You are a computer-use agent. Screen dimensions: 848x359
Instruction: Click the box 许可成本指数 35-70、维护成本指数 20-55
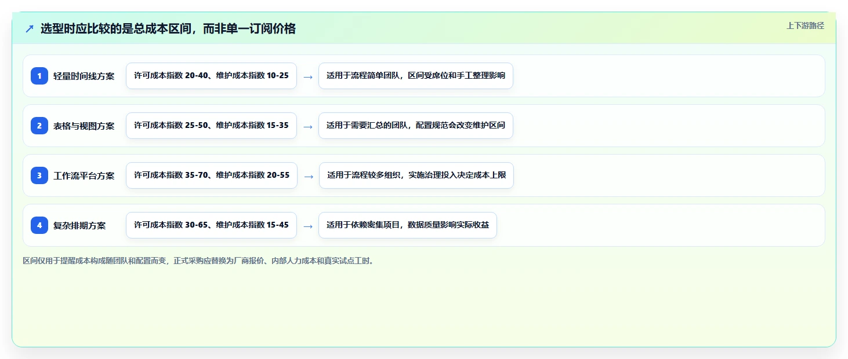(212, 175)
